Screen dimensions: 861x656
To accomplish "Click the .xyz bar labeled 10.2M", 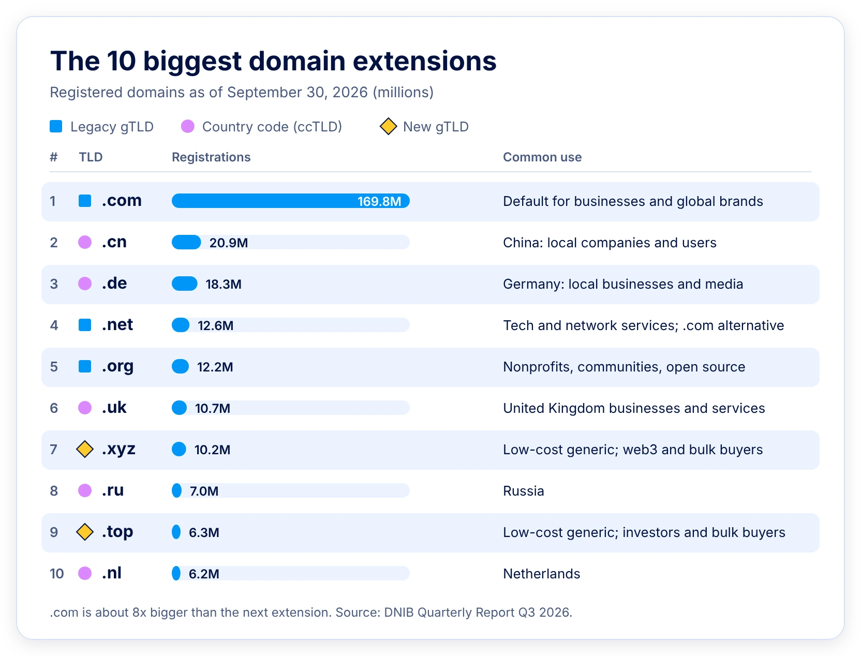I will (179, 449).
